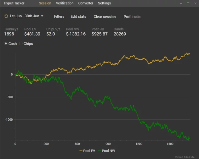Open the Filters options
Screen dimensions: 199x159
[x=59, y=16]
